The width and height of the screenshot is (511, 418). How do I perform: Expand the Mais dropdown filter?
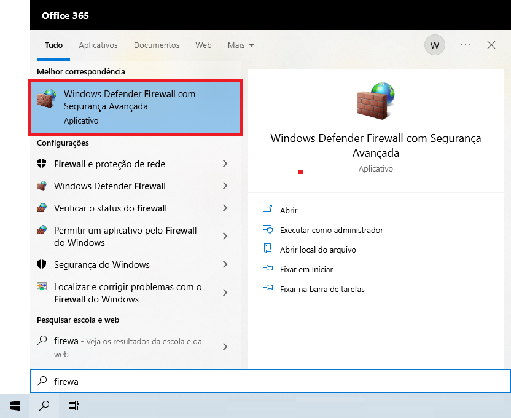pos(241,45)
